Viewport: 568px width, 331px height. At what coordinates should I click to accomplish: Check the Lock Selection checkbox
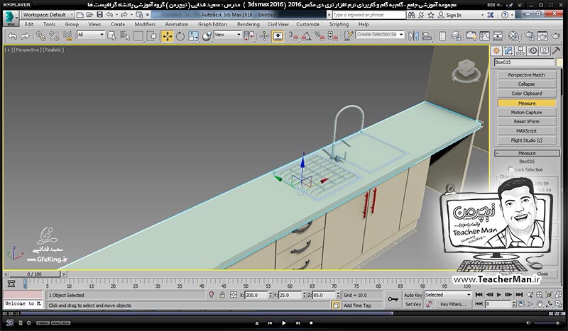(x=510, y=169)
